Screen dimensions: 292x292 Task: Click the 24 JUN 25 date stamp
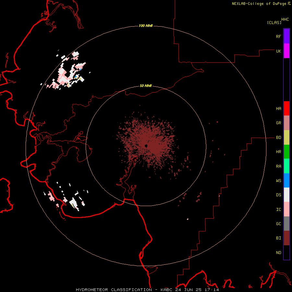[x=189, y=290]
